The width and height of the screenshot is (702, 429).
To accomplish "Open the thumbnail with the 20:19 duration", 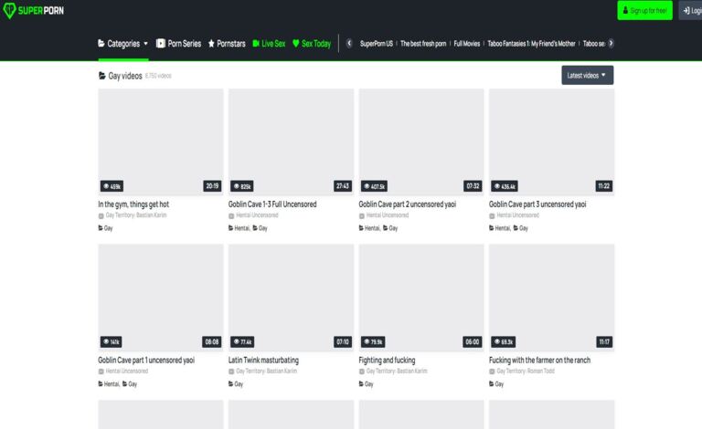I will pos(161,141).
